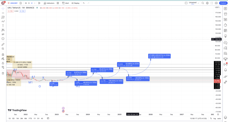Screen dimensions: 228x122
Task: Remove drawings using the trash icon
Action: [3, 73]
